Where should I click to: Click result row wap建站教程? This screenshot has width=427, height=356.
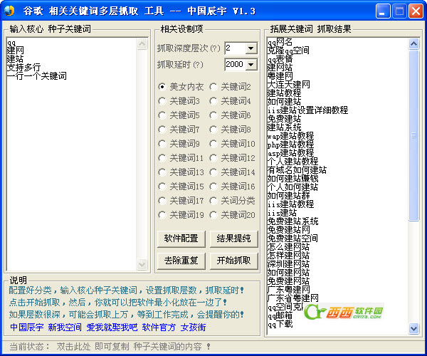tap(290, 136)
